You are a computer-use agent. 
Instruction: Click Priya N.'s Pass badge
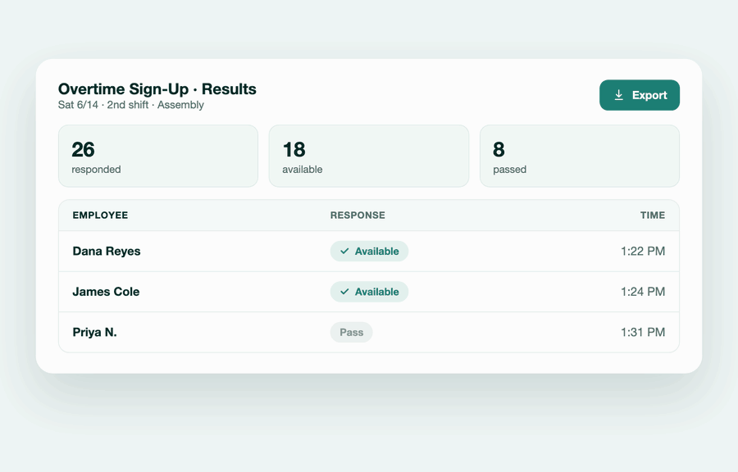[351, 332]
